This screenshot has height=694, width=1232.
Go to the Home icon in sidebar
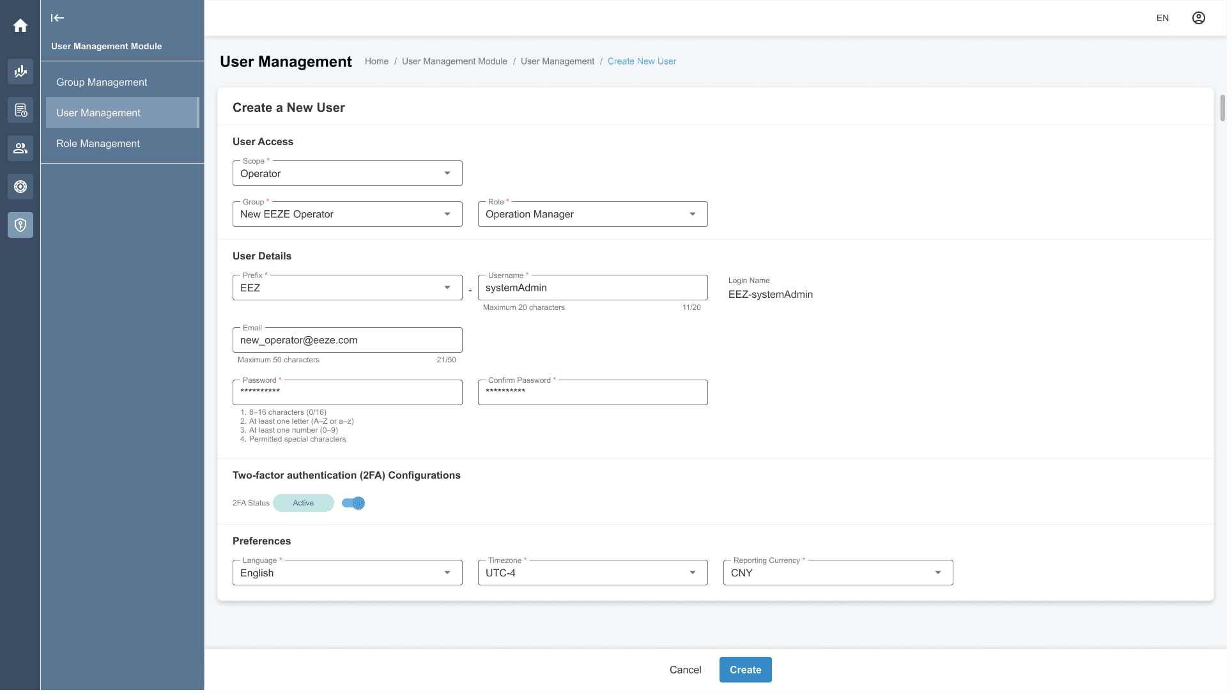point(20,26)
